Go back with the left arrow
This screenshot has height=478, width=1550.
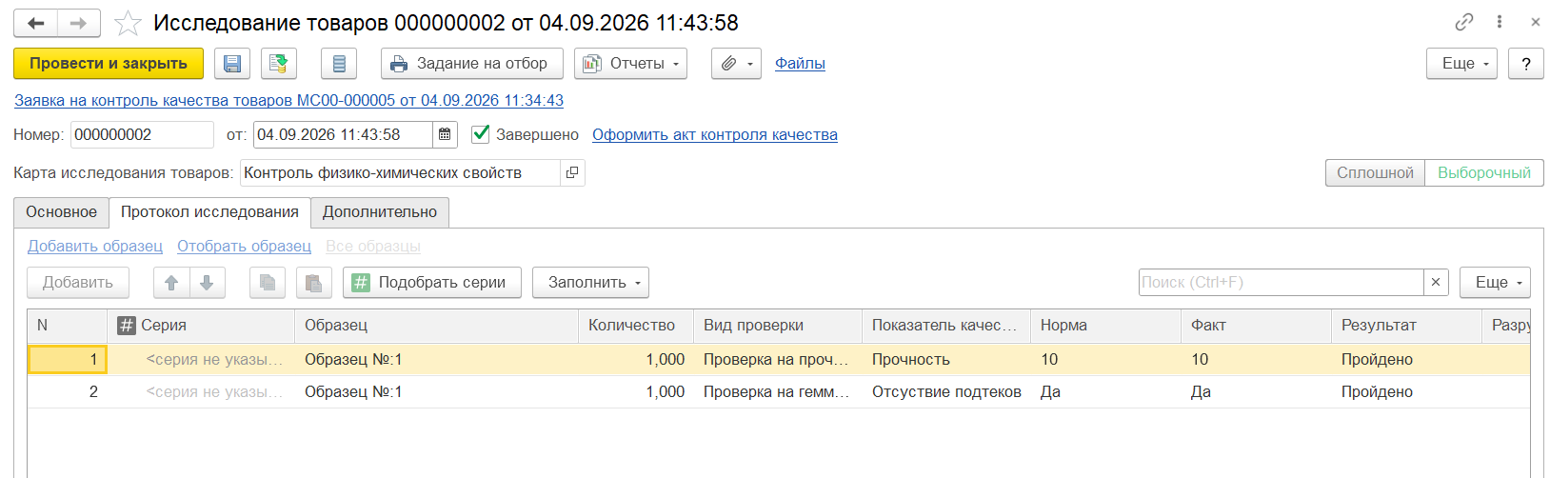pyautogui.click(x=35, y=23)
